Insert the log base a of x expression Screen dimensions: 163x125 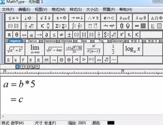pyautogui.click(x=133, y=49)
